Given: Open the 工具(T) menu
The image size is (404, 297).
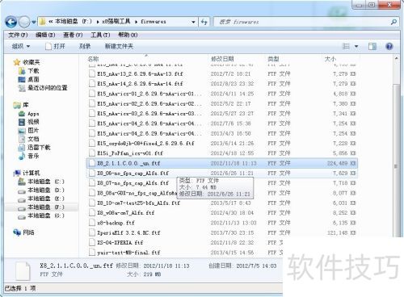Looking at the screenshot, I should (100, 35).
